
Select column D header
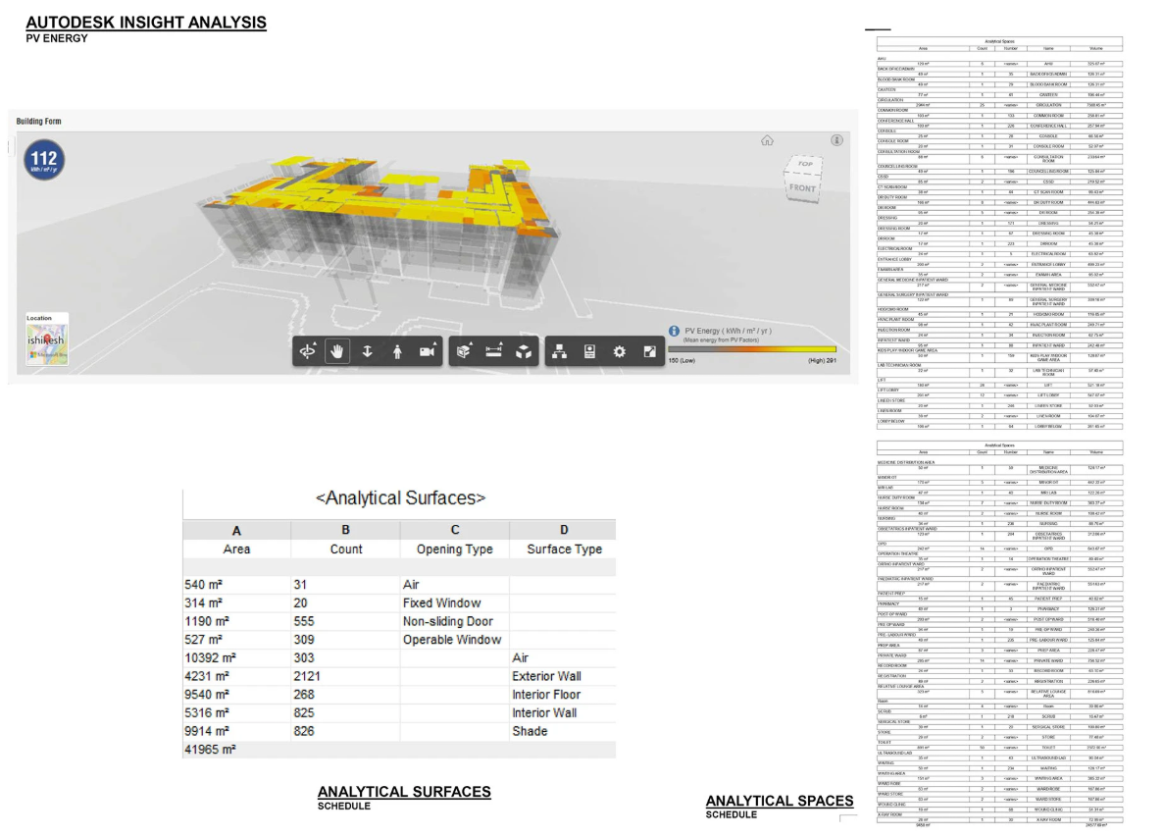[x=564, y=530]
